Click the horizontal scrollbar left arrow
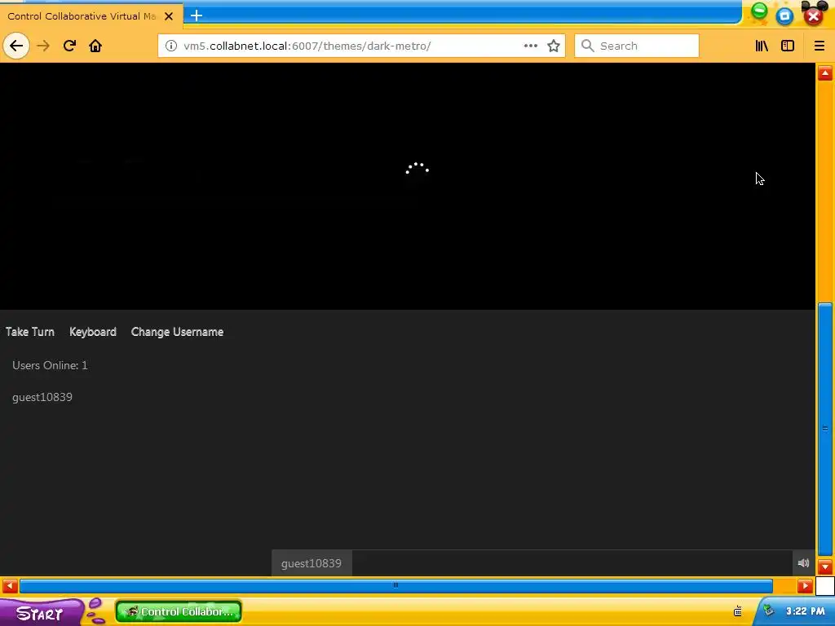Image resolution: width=835 pixels, height=626 pixels. click(x=10, y=586)
